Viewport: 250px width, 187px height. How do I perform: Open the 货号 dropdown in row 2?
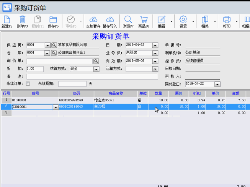pyautogui.click(x=56, y=107)
